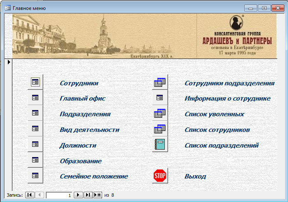The width and height of the screenshot is (288, 202).
Task: Open the Список уволенных table icon
Action: click(160, 113)
